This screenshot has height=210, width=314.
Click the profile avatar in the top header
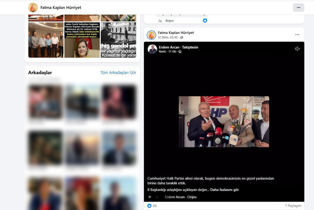pyautogui.click(x=33, y=8)
